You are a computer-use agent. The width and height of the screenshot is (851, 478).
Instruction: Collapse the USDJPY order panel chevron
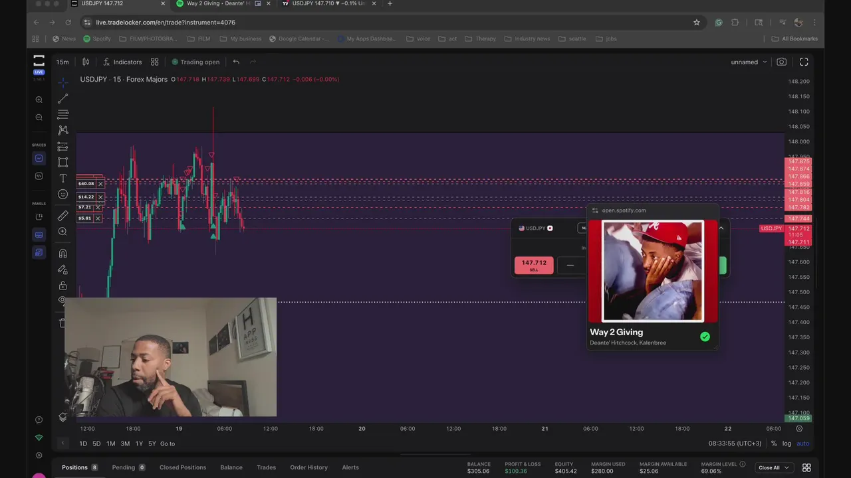(x=721, y=228)
